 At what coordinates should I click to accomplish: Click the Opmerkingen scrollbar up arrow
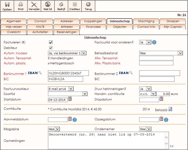[166, 138]
